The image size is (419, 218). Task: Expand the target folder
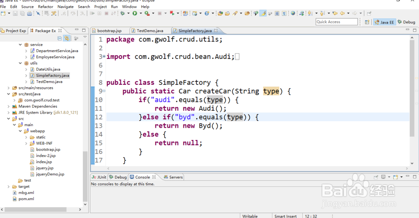8,187
